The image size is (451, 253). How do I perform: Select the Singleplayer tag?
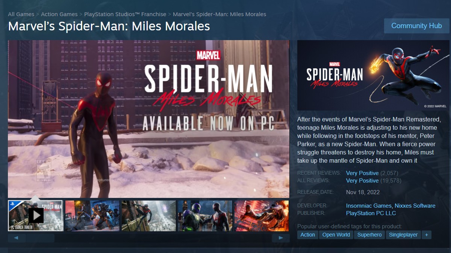pyautogui.click(x=403, y=235)
